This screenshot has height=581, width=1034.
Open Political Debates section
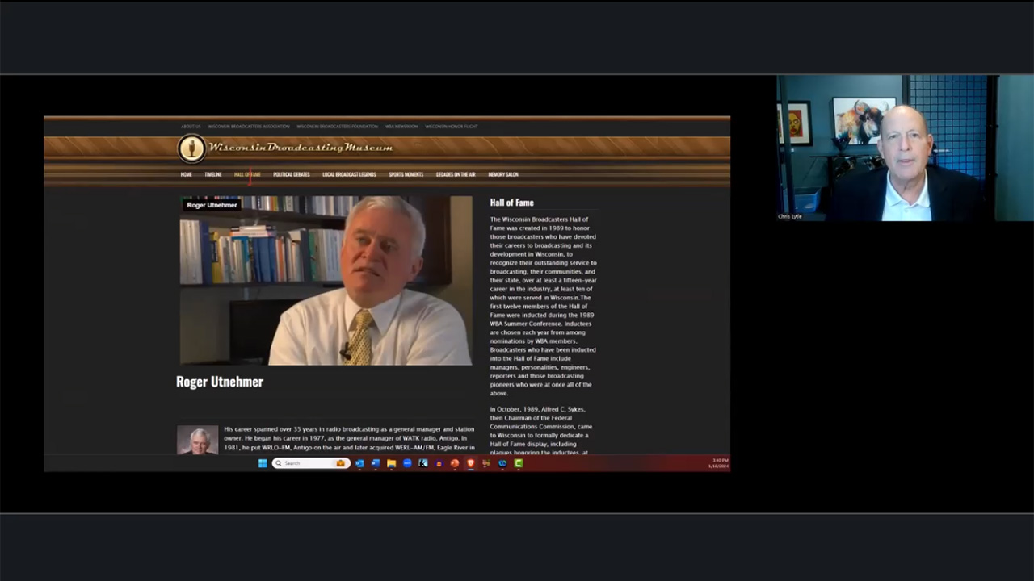click(x=291, y=174)
